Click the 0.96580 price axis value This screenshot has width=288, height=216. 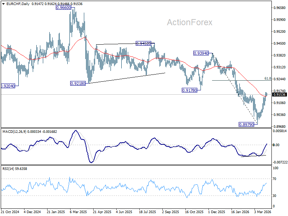coord(280,8)
